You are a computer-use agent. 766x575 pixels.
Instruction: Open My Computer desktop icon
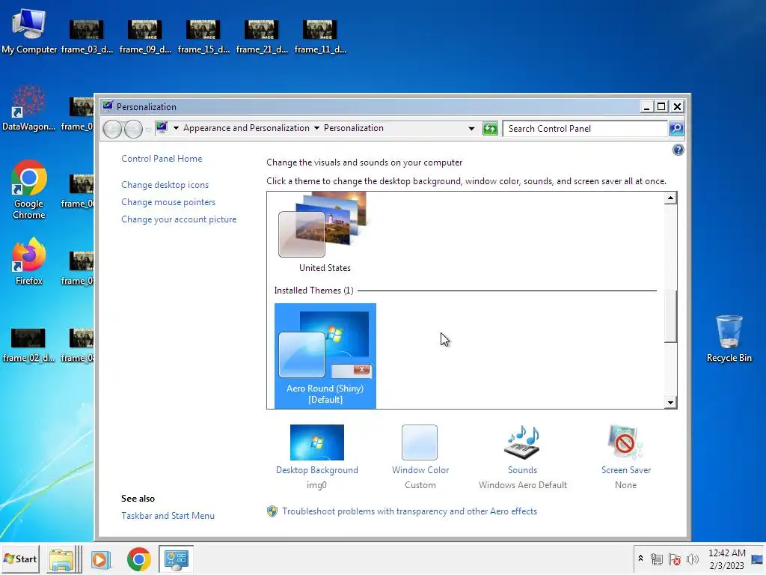[29, 30]
